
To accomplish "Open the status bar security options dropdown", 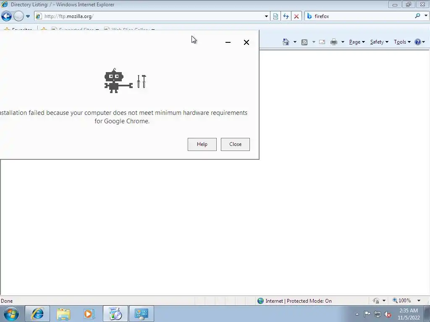I will (384, 301).
